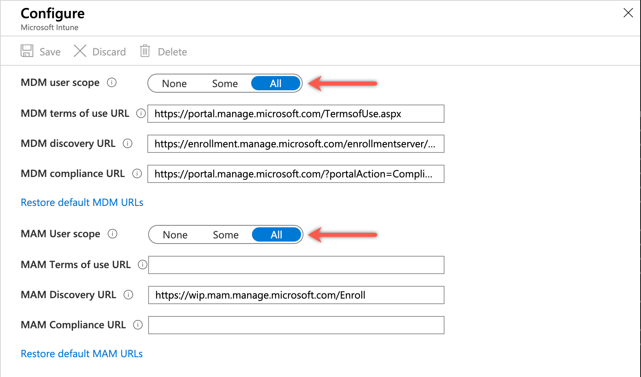The height and width of the screenshot is (377, 641).
Task: Select Some for MDM user scope
Action: click(x=225, y=83)
